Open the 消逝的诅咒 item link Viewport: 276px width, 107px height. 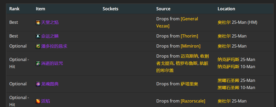[x=52, y=63]
